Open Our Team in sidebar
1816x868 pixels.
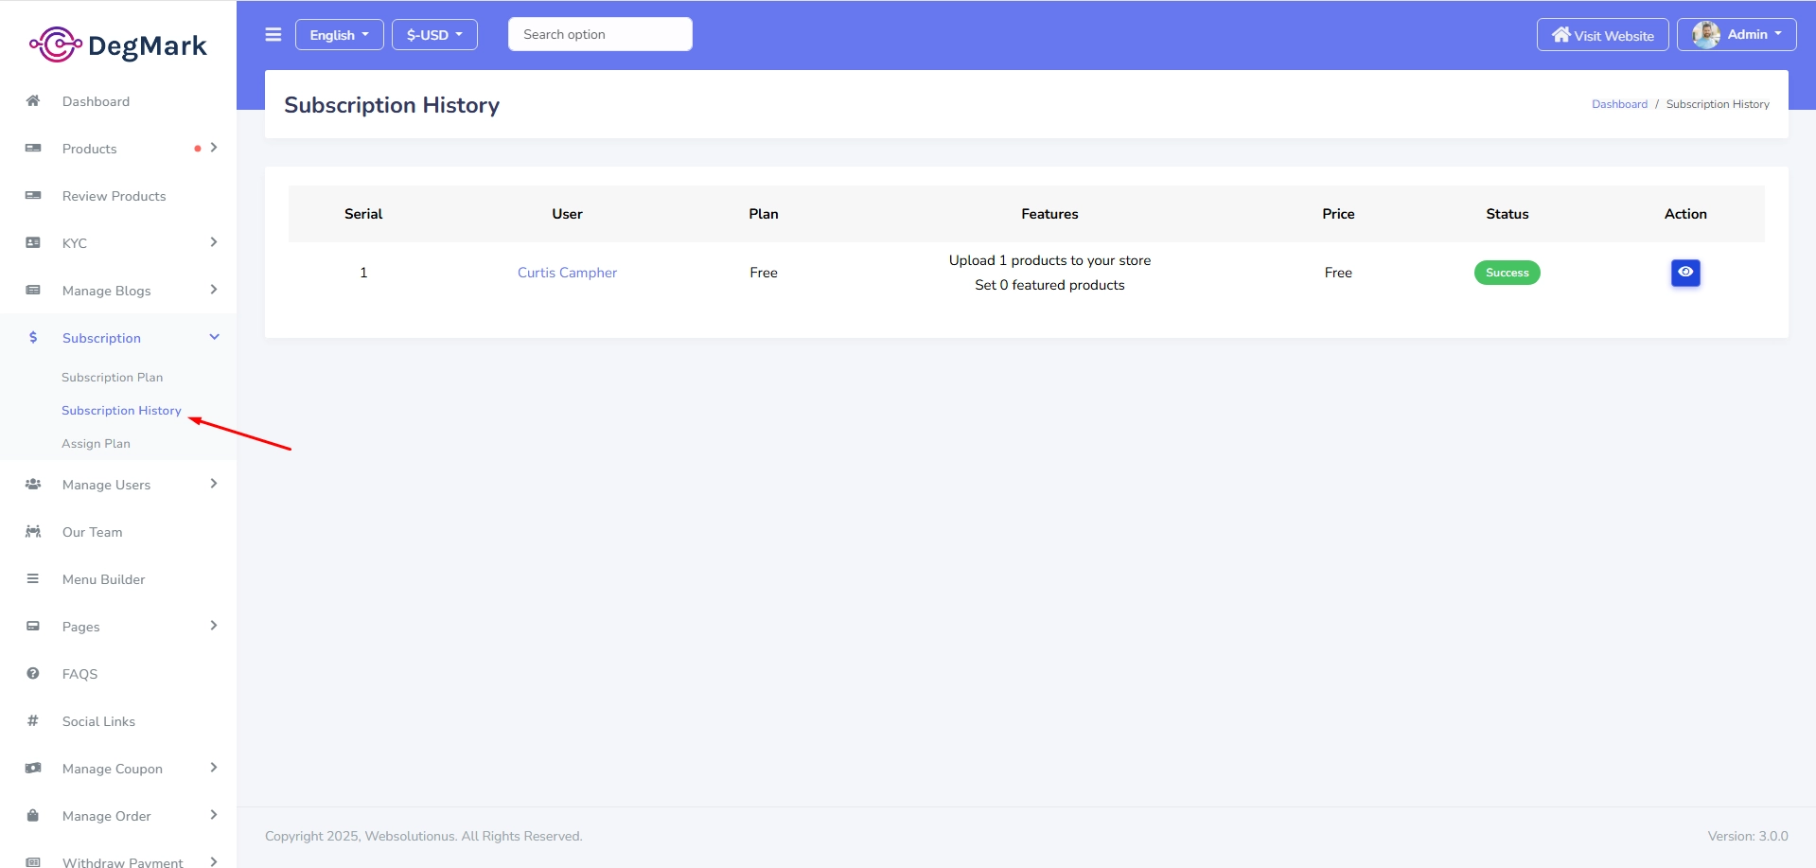[x=92, y=532]
